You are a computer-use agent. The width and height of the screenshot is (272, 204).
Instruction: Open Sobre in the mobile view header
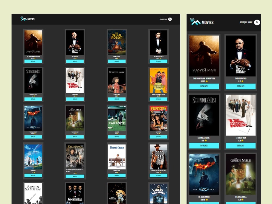click(250, 22)
